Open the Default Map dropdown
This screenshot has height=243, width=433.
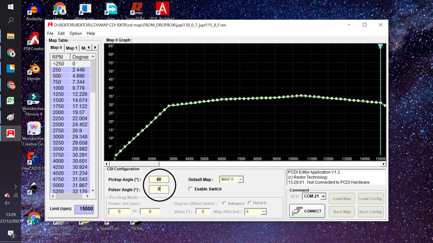coord(240,179)
